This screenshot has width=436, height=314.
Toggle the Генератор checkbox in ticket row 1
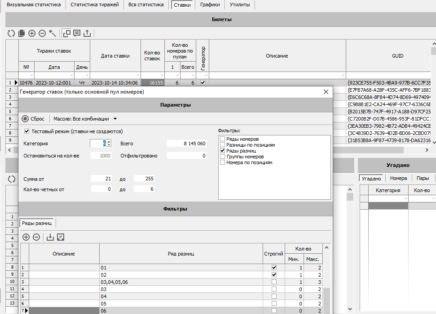click(203, 82)
